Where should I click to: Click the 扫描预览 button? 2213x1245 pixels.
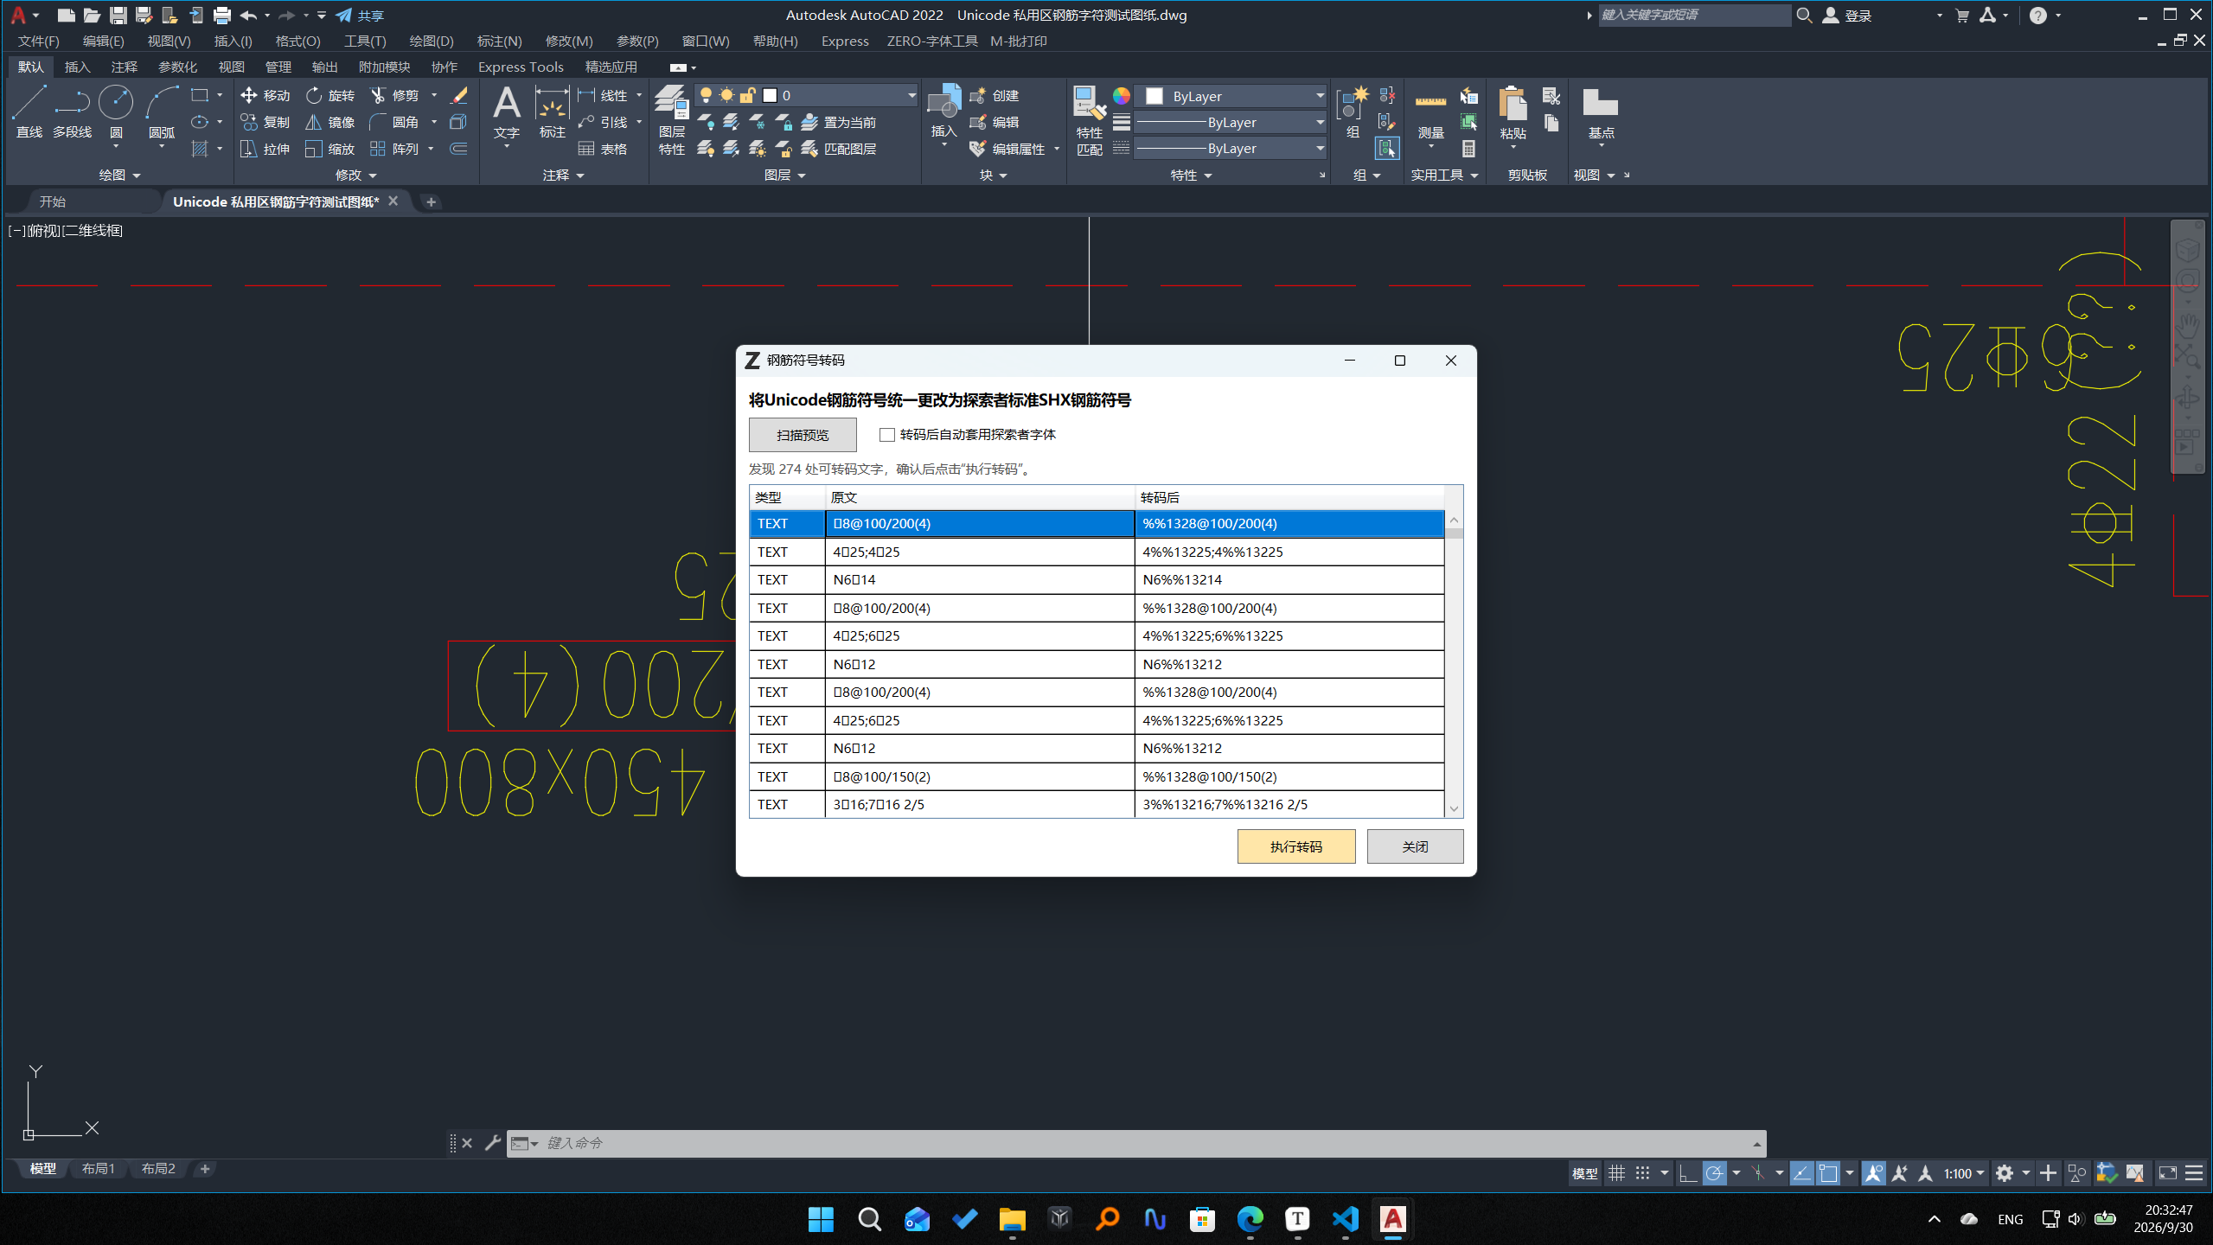coord(803,435)
